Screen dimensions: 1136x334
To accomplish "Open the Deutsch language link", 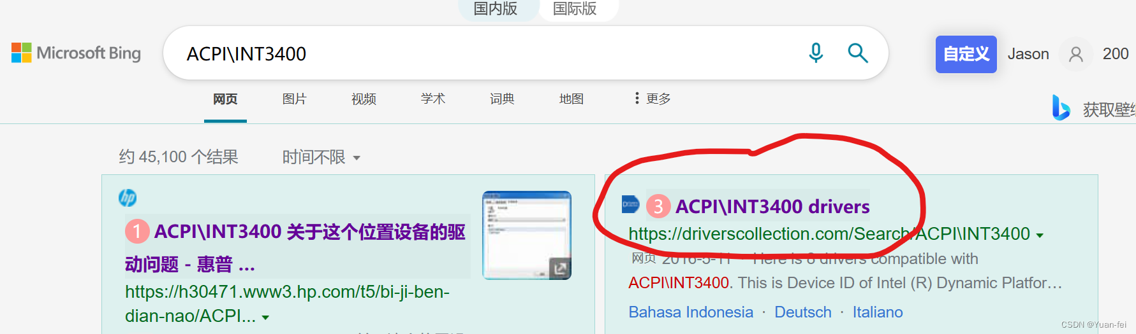I will pos(803,312).
